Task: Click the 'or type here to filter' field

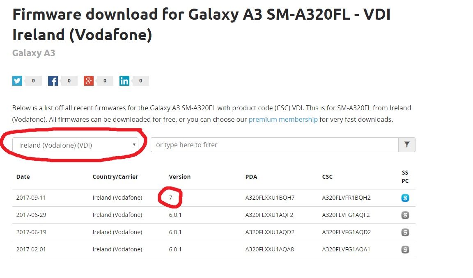Action: 275,145
